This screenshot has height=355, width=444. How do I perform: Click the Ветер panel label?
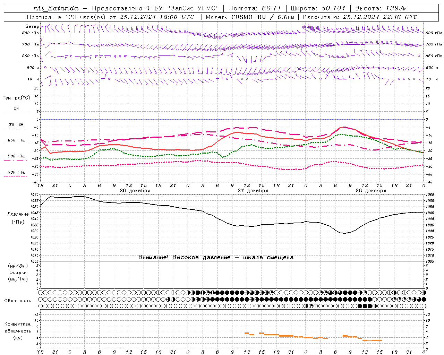click(x=32, y=26)
